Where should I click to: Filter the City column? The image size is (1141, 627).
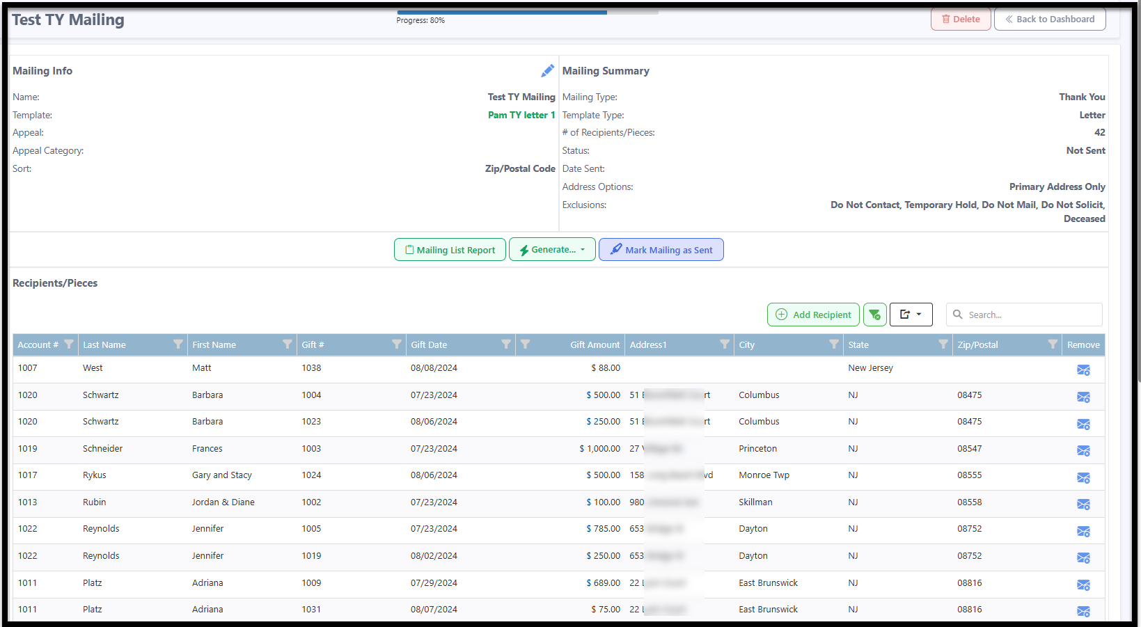point(834,344)
